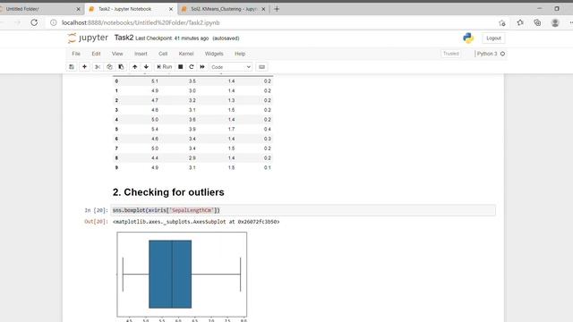Open the browser profile avatar

(555, 22)
